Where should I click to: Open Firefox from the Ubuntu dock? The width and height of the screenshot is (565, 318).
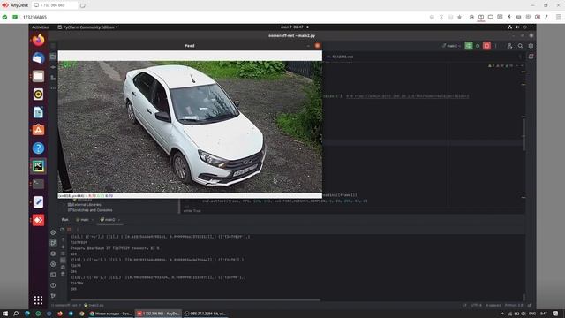click(x=38, y=40)
